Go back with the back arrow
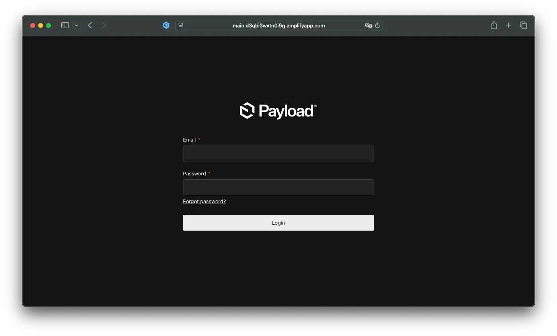Screen dimensions: 557x336 [90, 25]
